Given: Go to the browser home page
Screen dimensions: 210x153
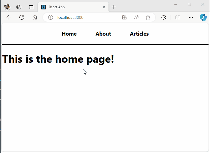Looking at the screenshot, I should pos(35,17).
